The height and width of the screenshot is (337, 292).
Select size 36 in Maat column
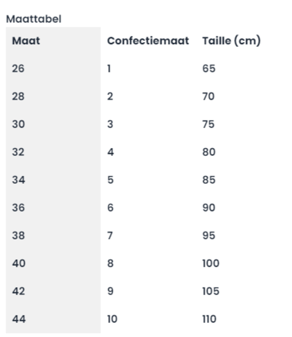(x=18, y=208)
